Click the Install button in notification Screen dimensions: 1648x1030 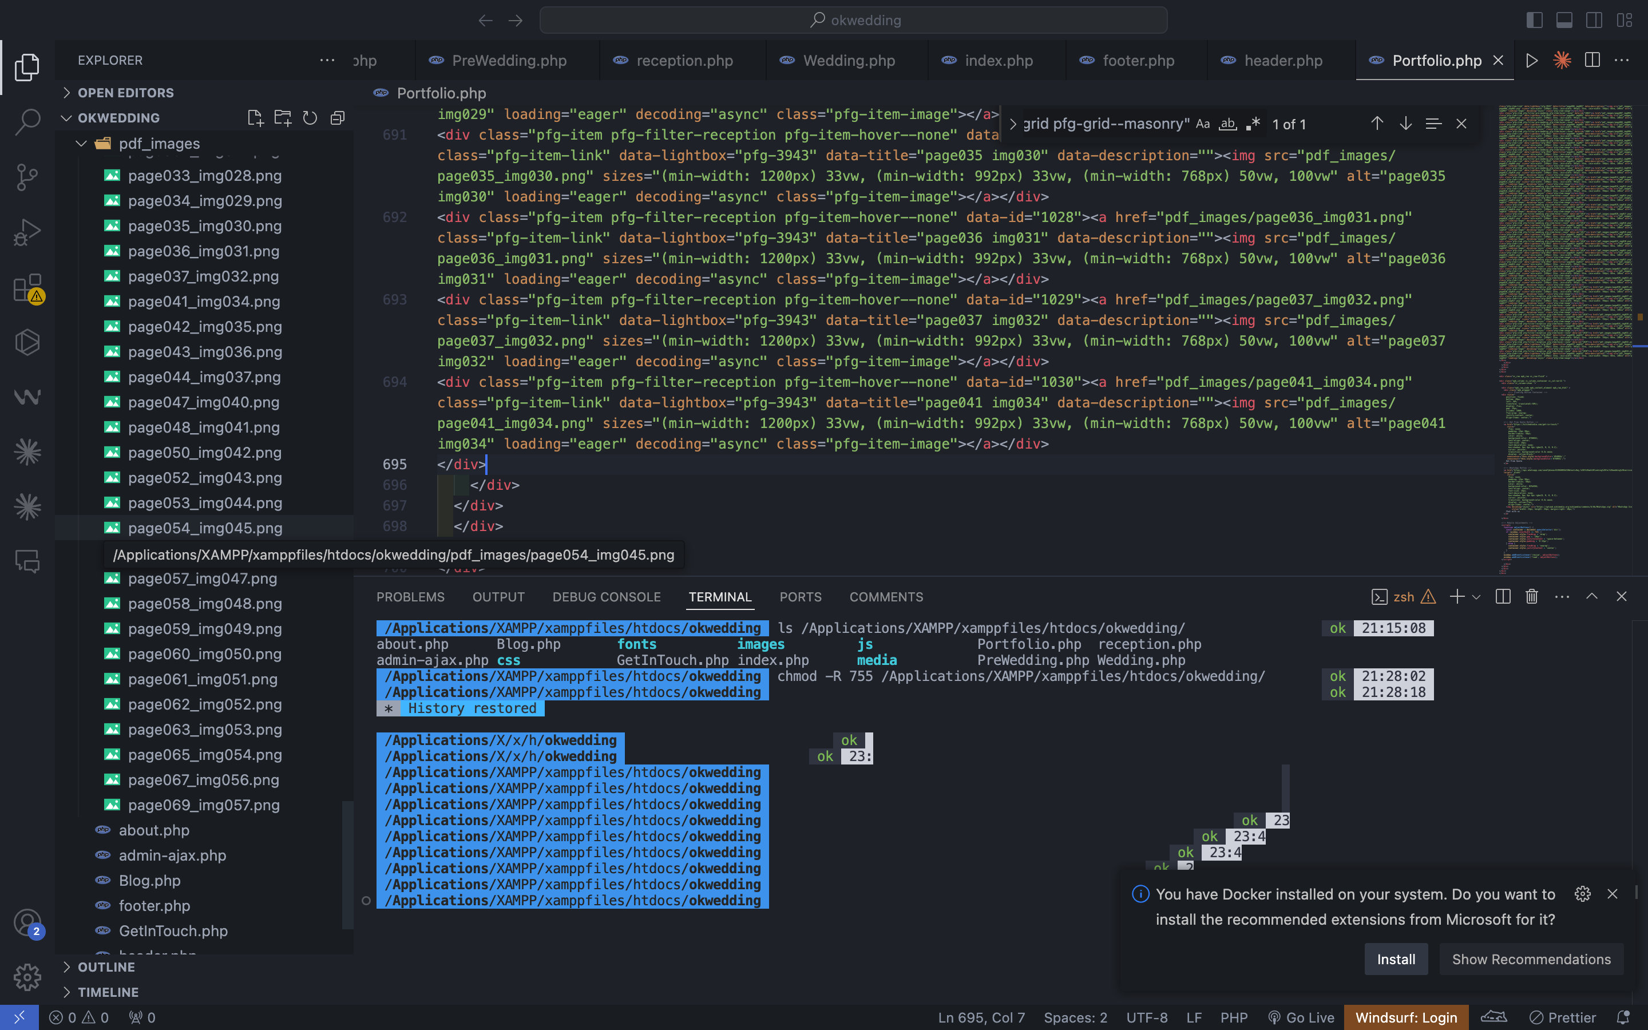click(1395, 959)
